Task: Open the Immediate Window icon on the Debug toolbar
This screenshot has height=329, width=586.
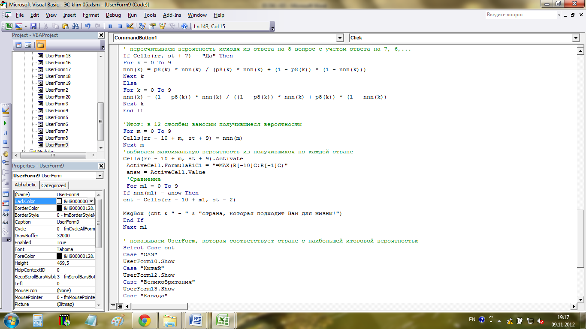Action: (6, 203)
